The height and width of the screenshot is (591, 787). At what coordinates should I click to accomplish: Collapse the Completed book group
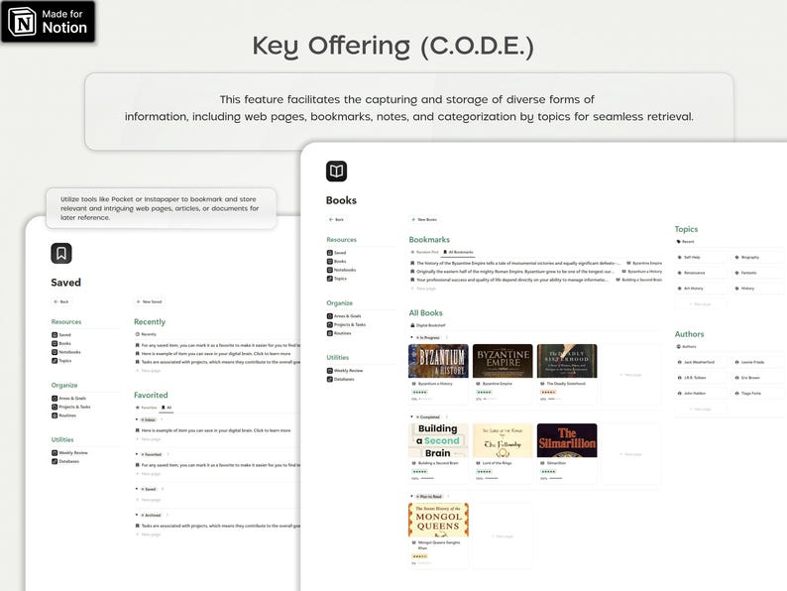(x=412, y=416)
